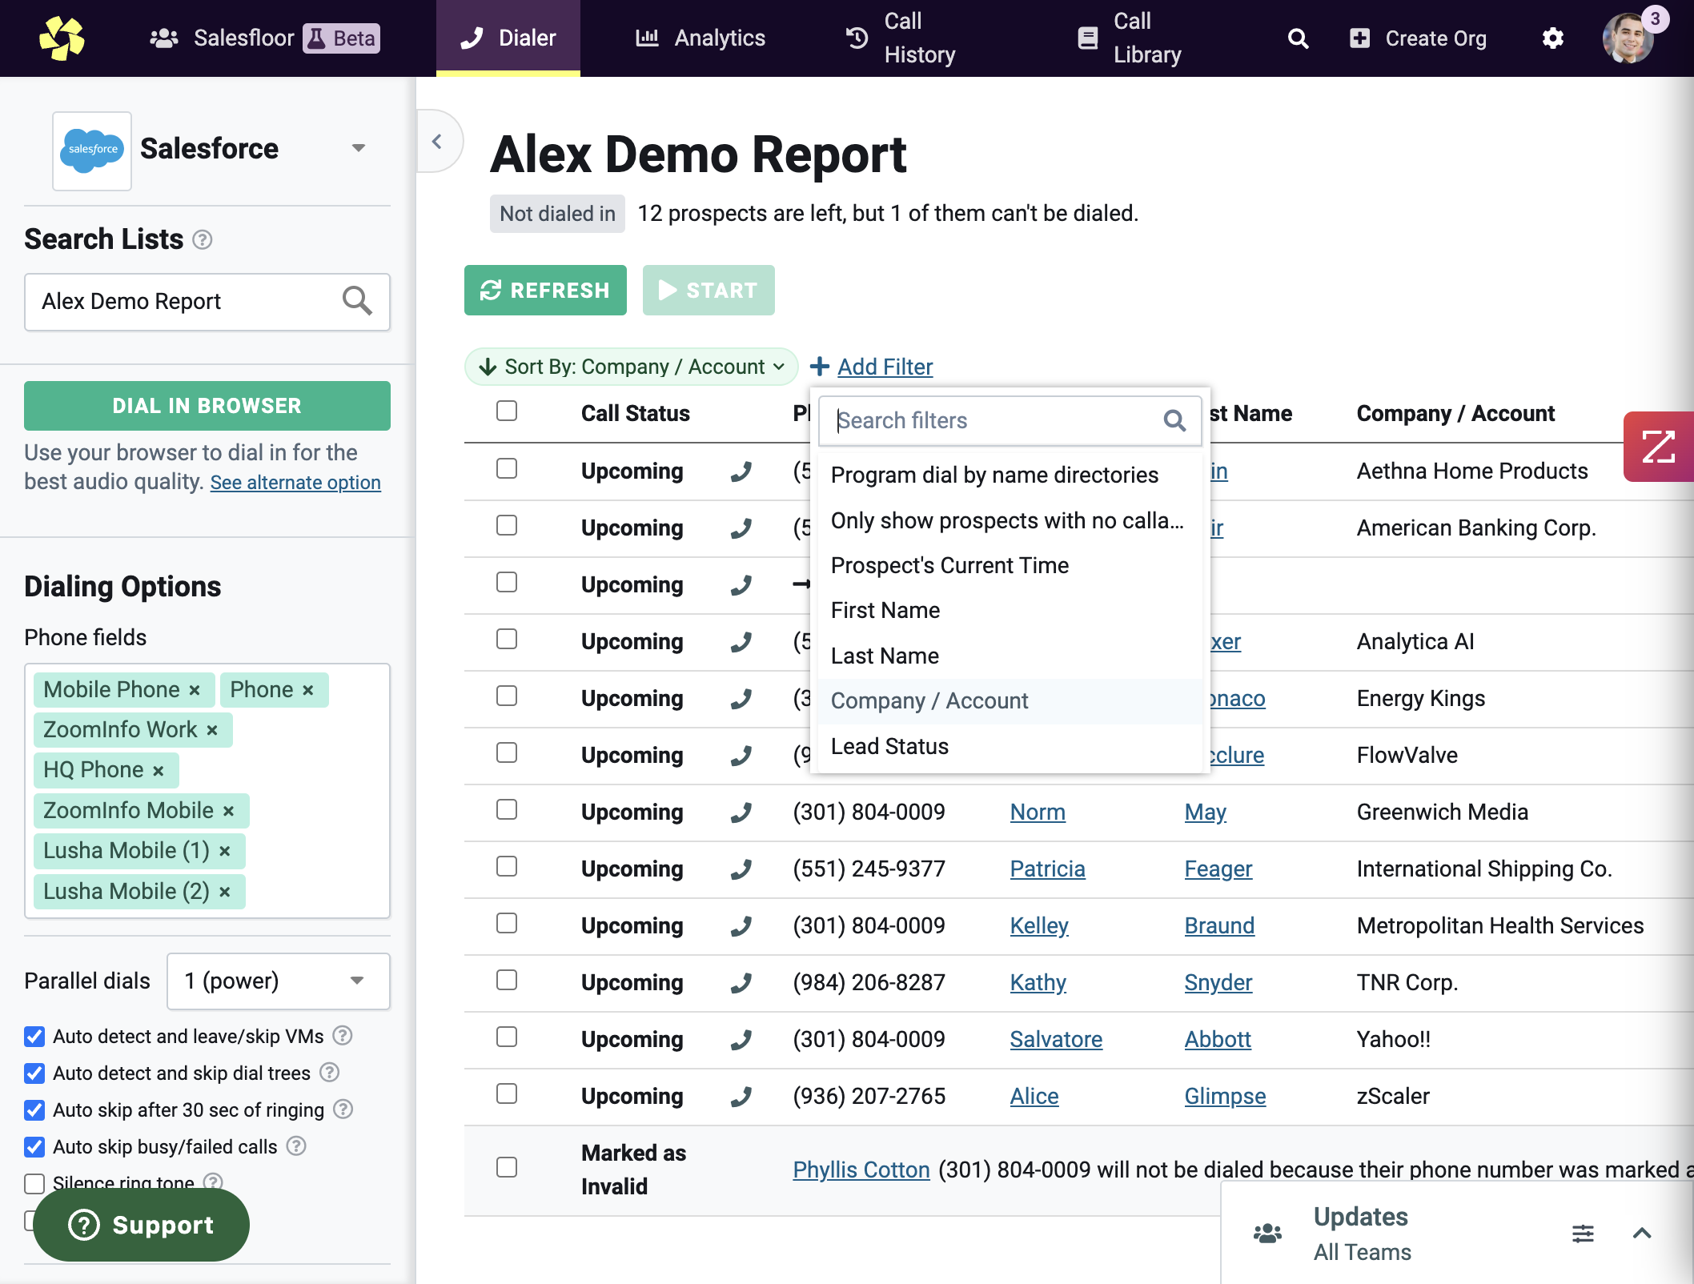Click the DIAL IN BROWSER button
The height and width of the screenshot is (1284, 1694).
point(207,406)
